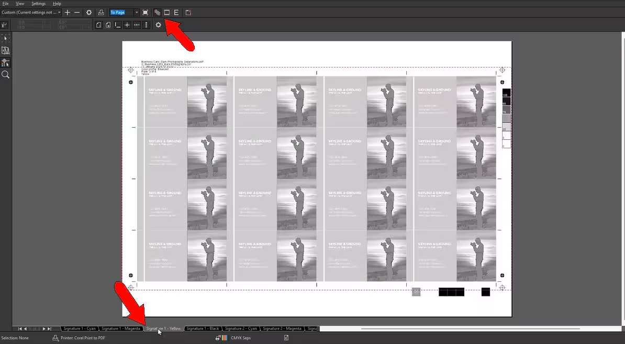Select the Pick tool in toolbox
The width and height of the screenshot is (625, 344).
5,38
